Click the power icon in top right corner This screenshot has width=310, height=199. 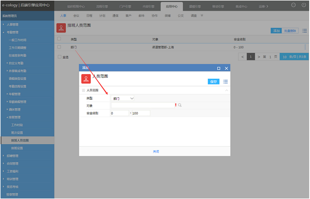304,5
